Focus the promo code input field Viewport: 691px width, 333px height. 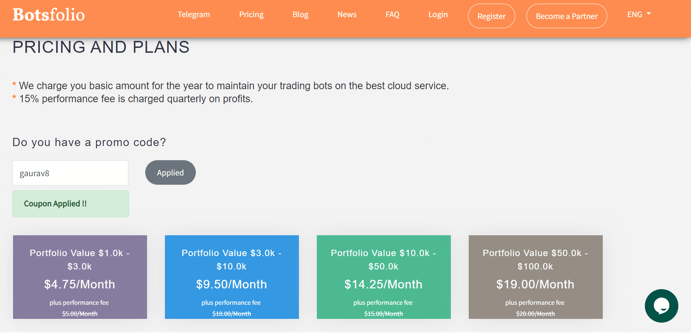click(x=70, y=173)
